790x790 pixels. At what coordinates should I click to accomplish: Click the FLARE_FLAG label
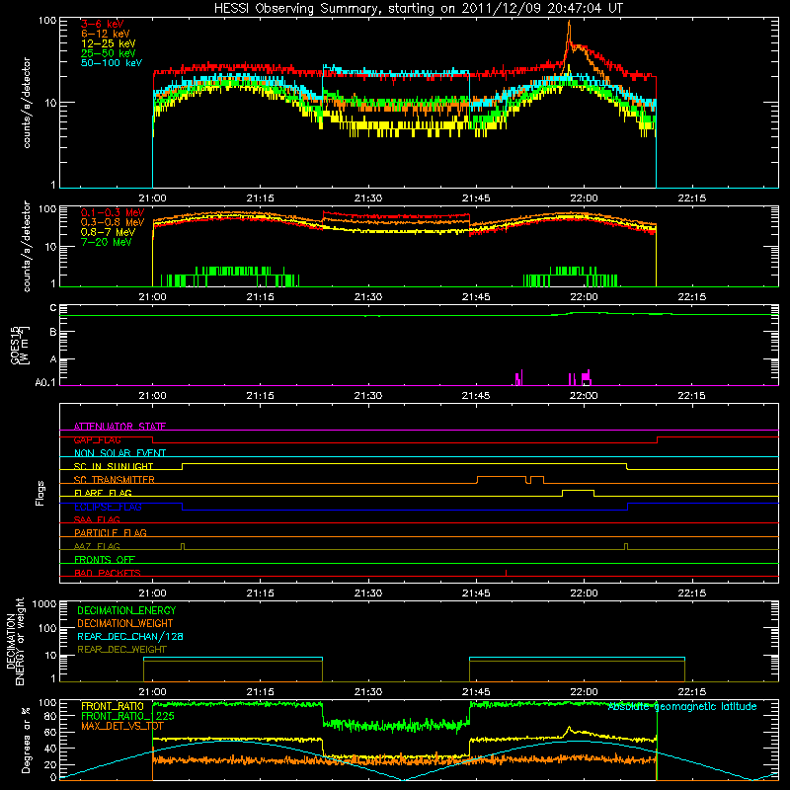(x=103, y=493)
